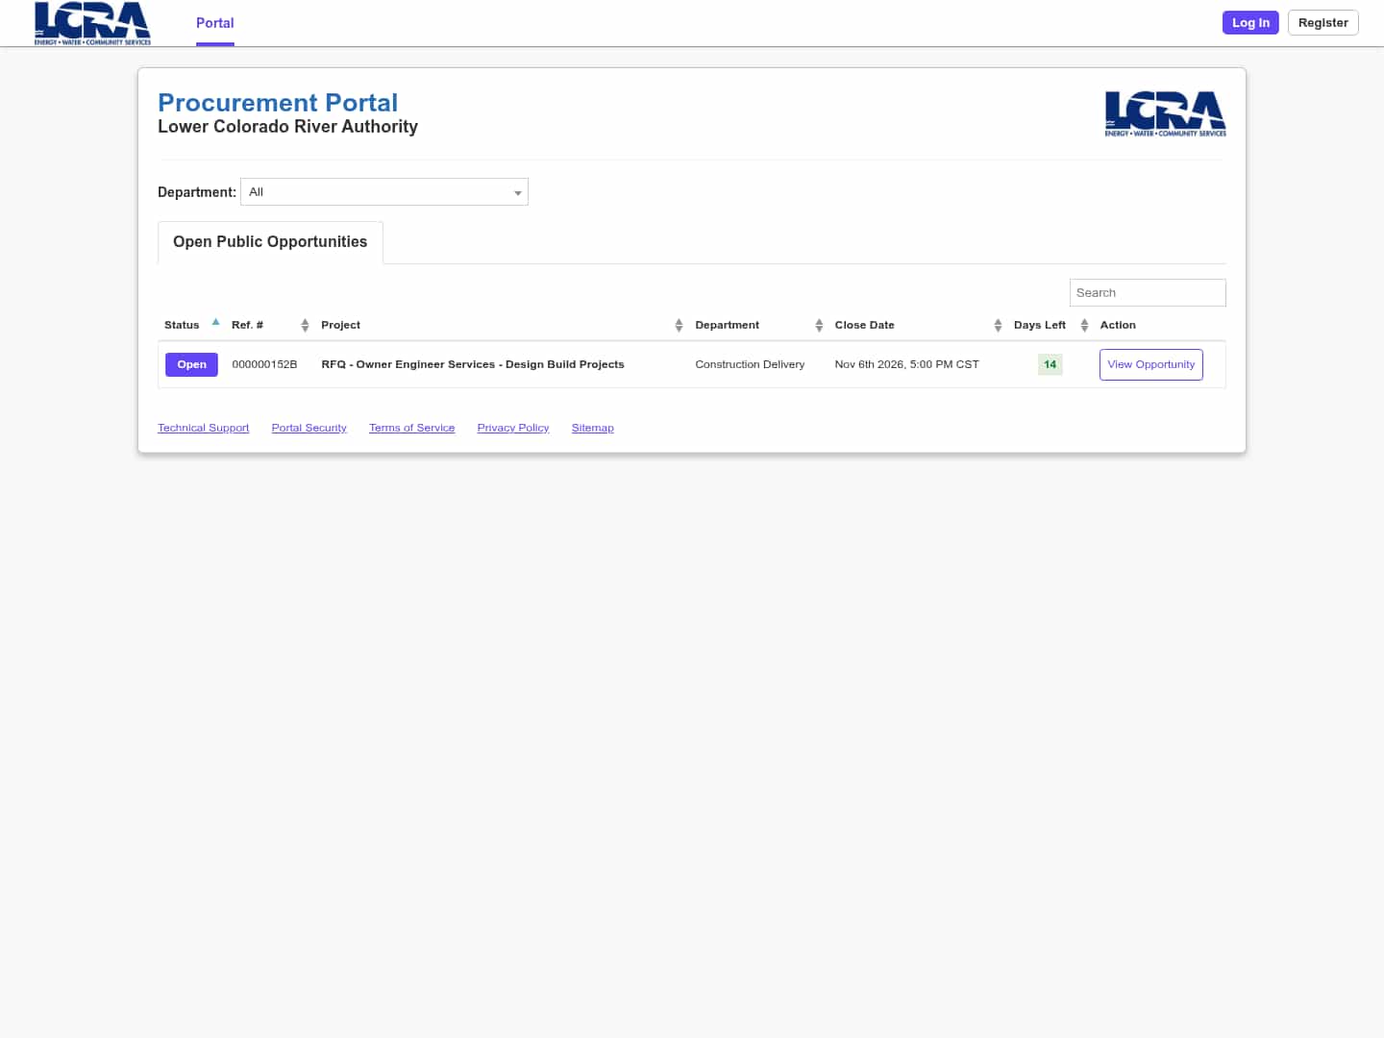Open the Portal Security link

309,428
